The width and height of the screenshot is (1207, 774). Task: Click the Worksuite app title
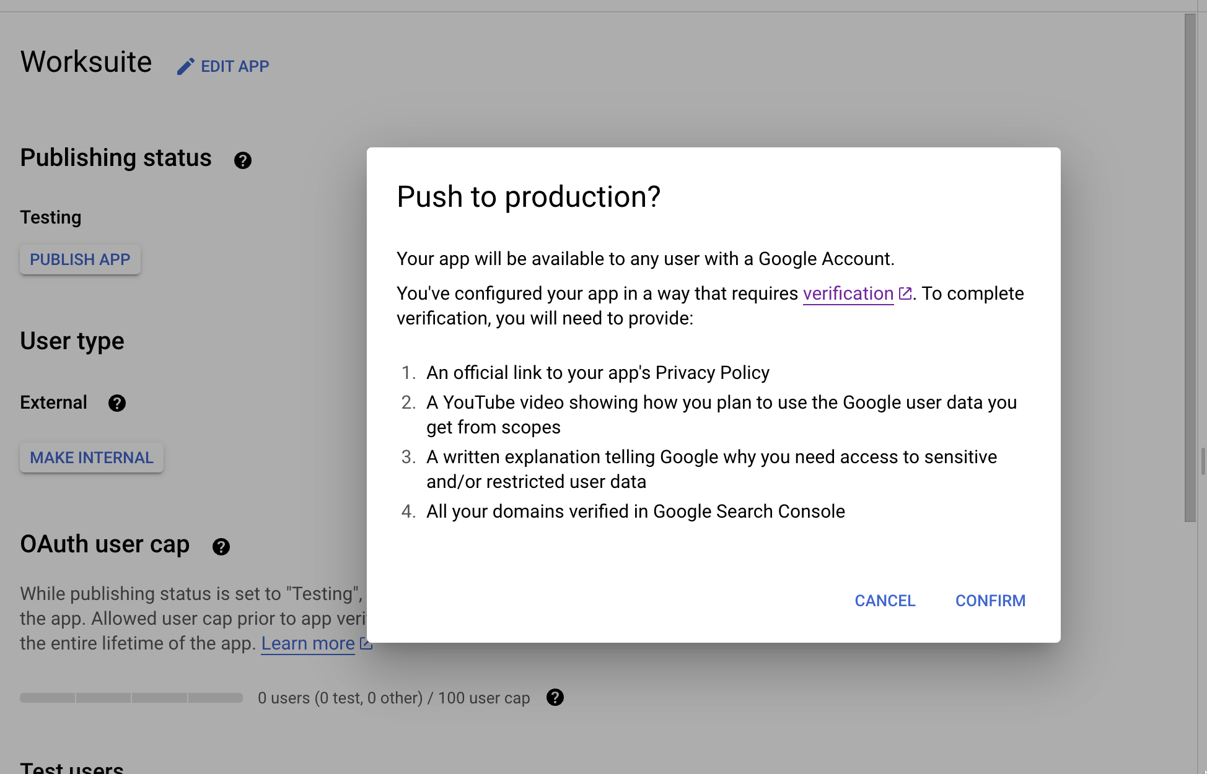tap(86, 62)
